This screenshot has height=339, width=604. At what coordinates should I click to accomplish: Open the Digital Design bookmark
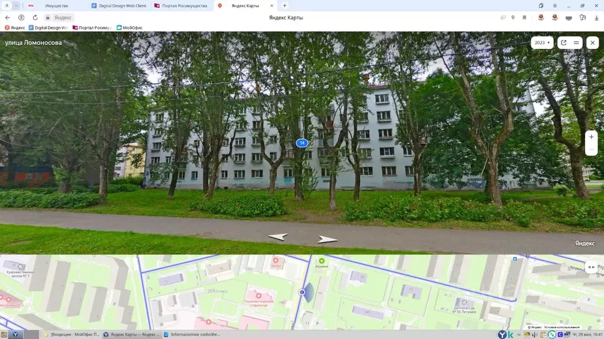click(48, 28)
